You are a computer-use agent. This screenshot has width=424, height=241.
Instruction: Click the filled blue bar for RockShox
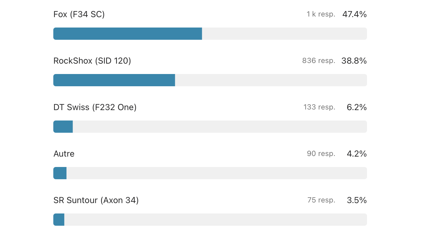point(114,80)
